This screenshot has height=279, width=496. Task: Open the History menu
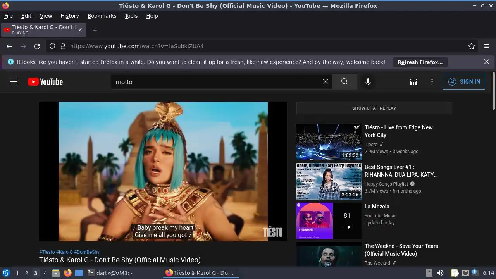tap(70, 16)
